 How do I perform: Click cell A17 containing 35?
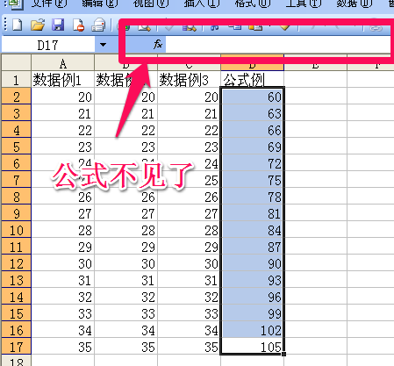pyautogui.click(x=62, y=347)
